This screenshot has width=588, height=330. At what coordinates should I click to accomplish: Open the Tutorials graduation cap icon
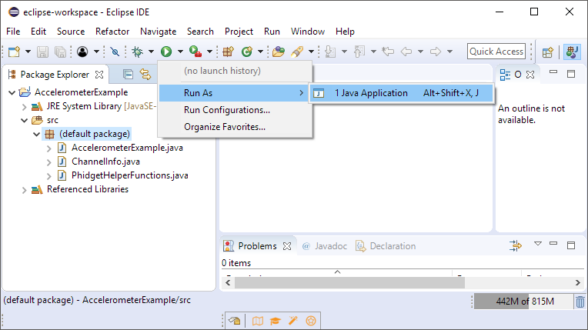[276, 321]
